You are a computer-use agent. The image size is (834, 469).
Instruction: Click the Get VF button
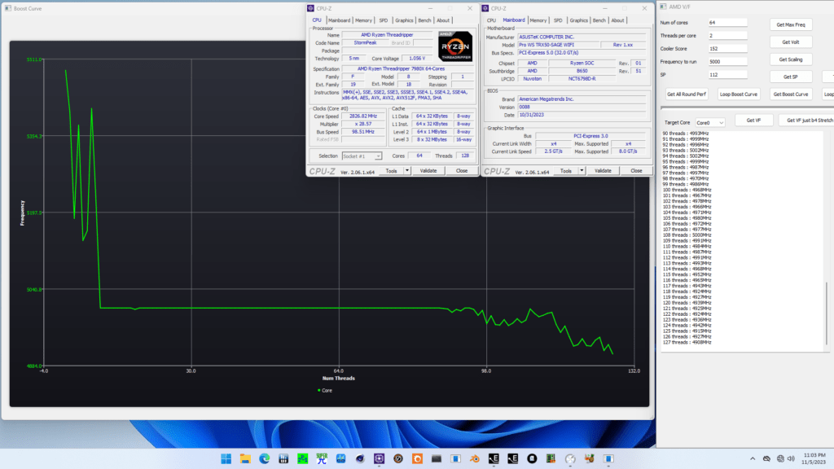tap(753, 121)
